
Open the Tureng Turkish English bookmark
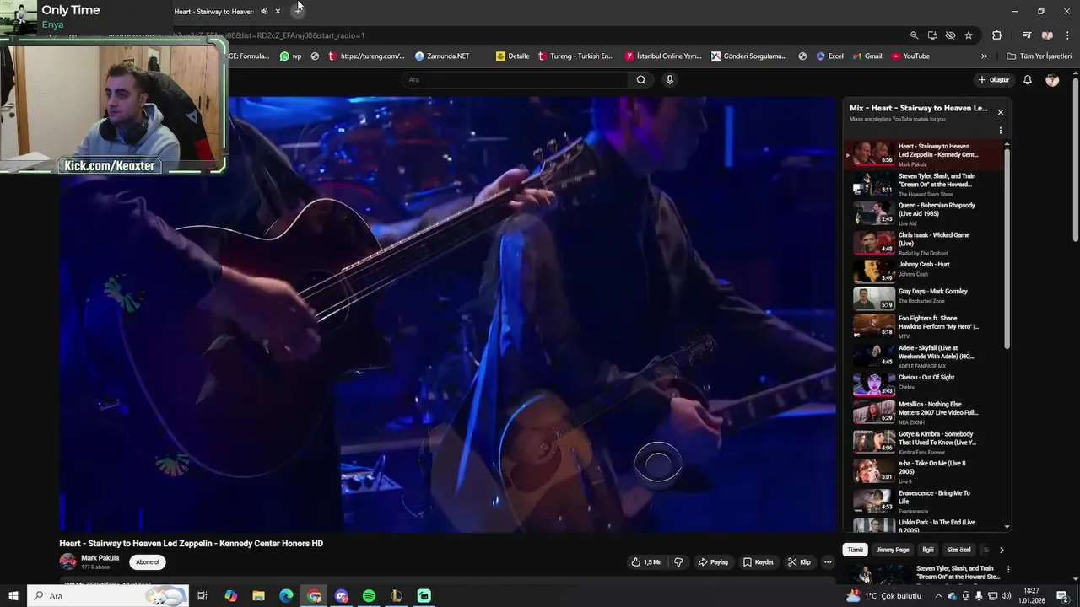(x=575, y=56)
